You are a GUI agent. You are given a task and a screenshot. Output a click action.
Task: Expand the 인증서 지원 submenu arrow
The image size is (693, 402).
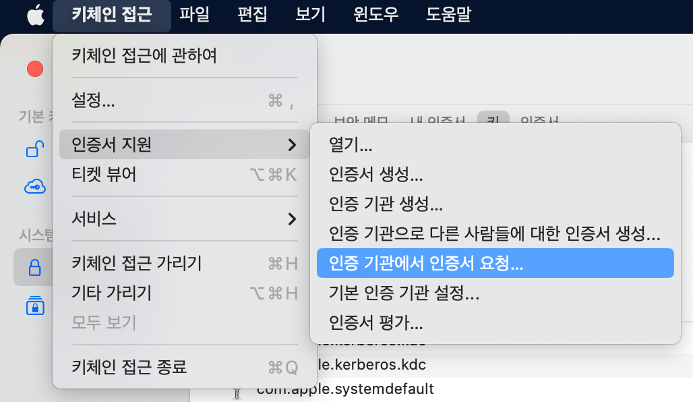click(x=291, y=144)
